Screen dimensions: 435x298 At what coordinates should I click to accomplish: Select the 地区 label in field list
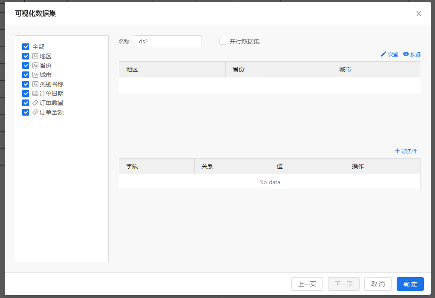click(46, 56)
